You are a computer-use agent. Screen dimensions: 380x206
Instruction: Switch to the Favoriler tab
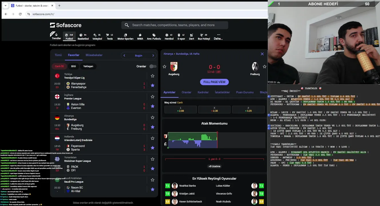click(x=73, y=55)
